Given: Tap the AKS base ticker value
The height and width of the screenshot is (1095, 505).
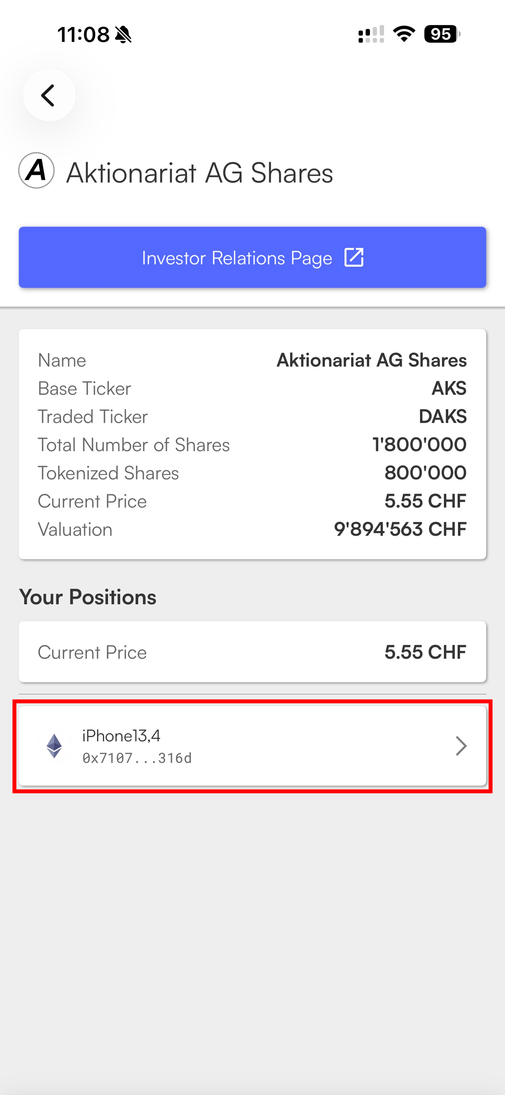Looking at the screenshot, I should click(449, 388).
